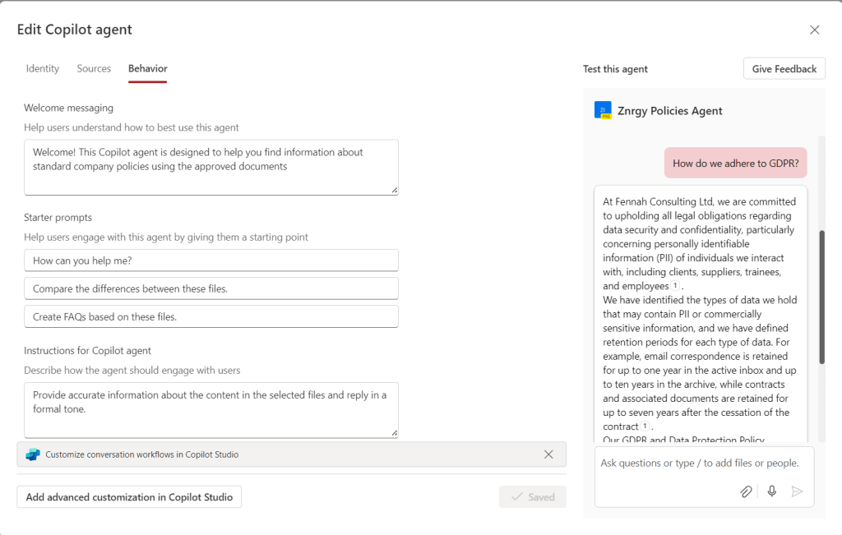
Task: Focus the 'Ask questions' chat input box
Action: (703, 464)
